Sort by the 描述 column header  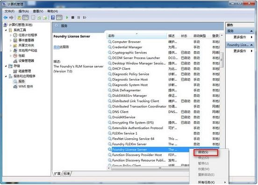[173, 36]
